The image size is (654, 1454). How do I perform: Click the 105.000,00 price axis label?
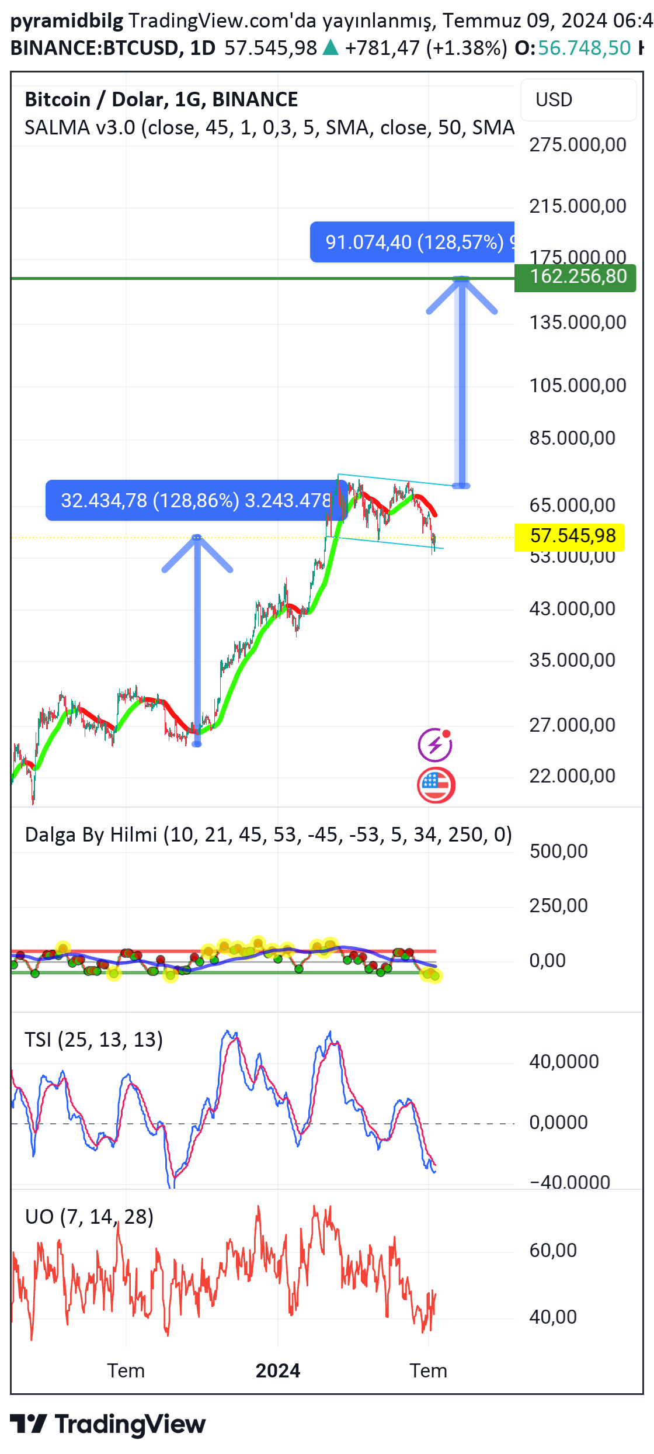pyautogui.click(x=578, y=386)
